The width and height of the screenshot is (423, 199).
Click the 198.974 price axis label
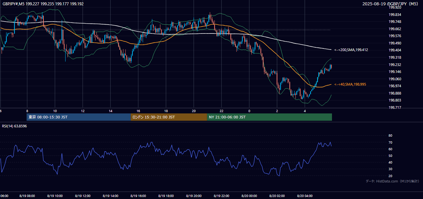tap(395, 86)
